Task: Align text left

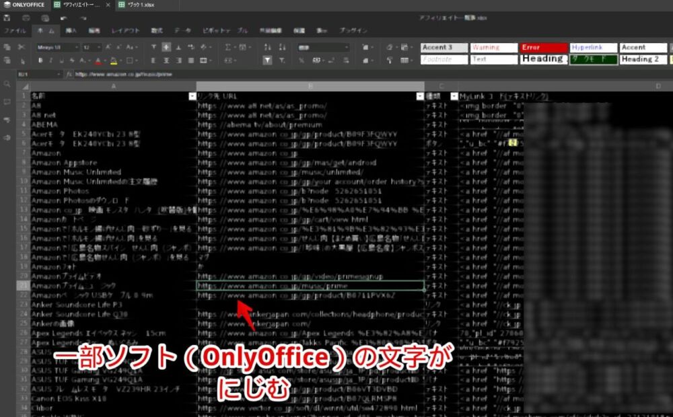Action: pos(153,61)
